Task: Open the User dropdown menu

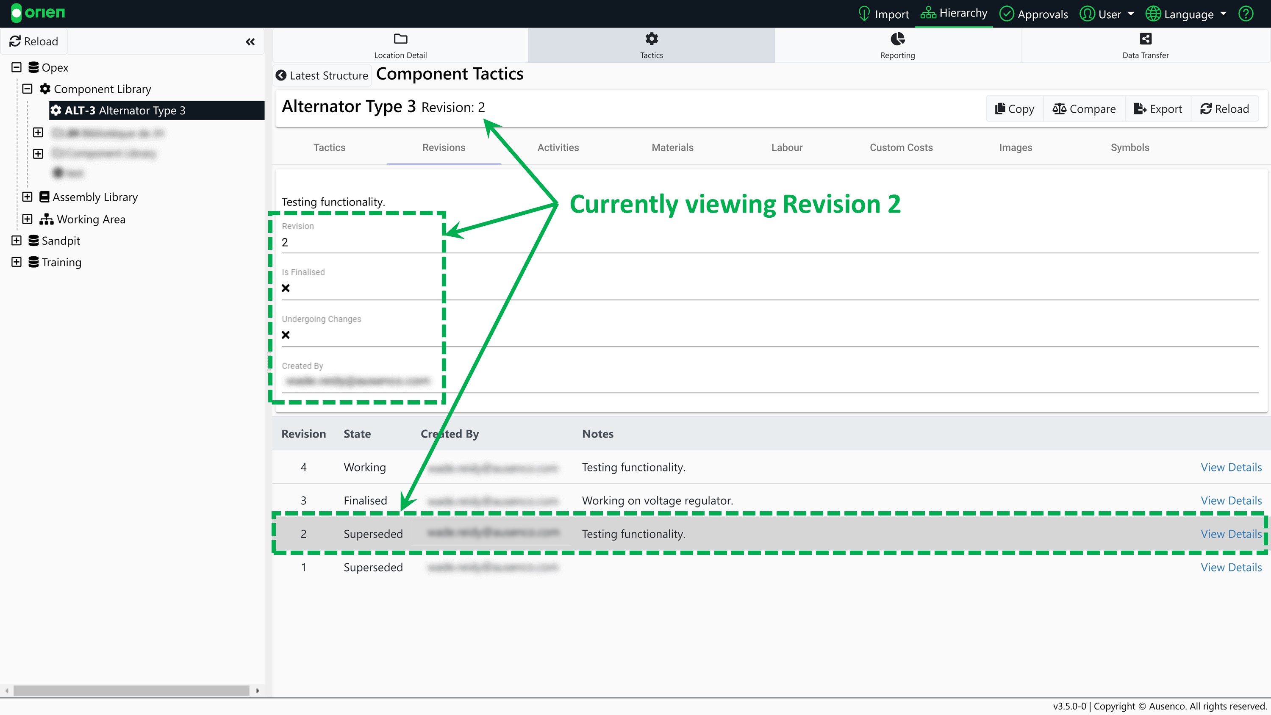Action: [1108, 14]
